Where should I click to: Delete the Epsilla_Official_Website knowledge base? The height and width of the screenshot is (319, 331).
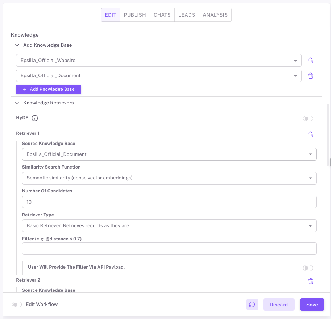tap(310, 61)
